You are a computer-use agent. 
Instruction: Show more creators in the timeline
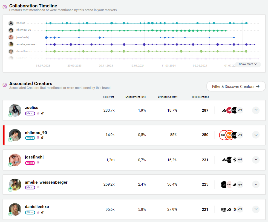point(248,64)
